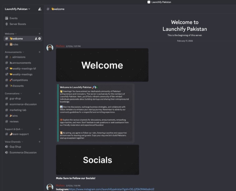Add channel to Welcome category
Viewport: 236px width, 191px height.
click(x=39, y=34)
